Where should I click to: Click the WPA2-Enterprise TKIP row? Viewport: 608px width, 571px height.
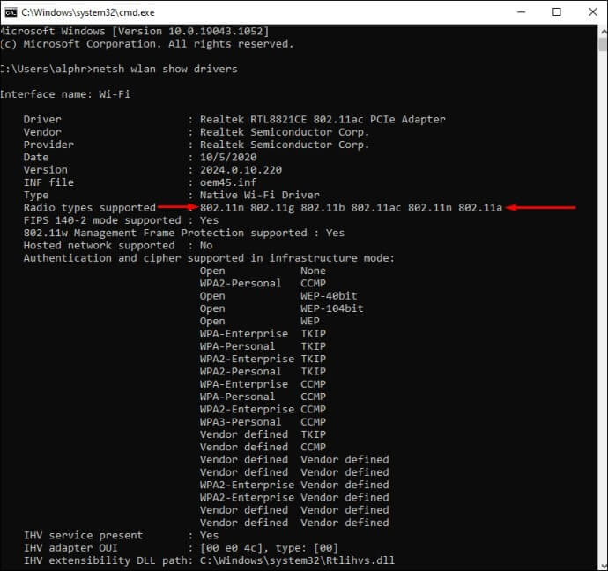point(263,359)
